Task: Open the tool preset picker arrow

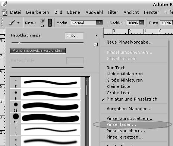Action: [x=18, y=23]
